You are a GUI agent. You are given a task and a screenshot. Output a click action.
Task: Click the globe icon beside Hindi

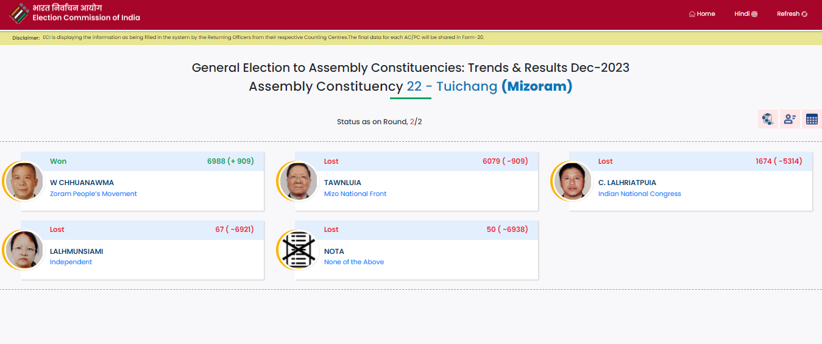click(754, 14)
